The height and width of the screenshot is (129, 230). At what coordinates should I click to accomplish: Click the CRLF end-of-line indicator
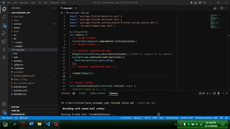coord(155,118)
